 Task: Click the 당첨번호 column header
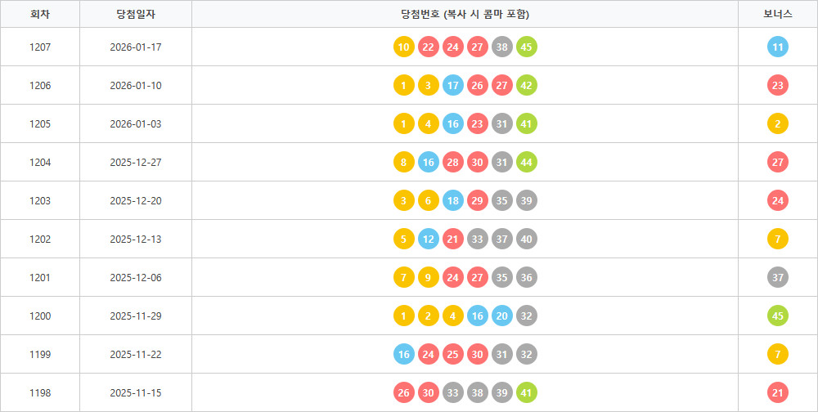[x=465, y=14]
